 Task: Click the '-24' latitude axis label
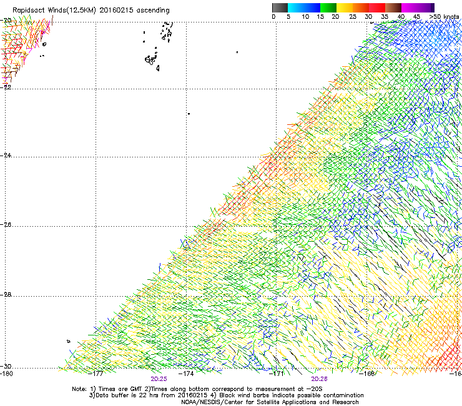[x=6, y=156]
